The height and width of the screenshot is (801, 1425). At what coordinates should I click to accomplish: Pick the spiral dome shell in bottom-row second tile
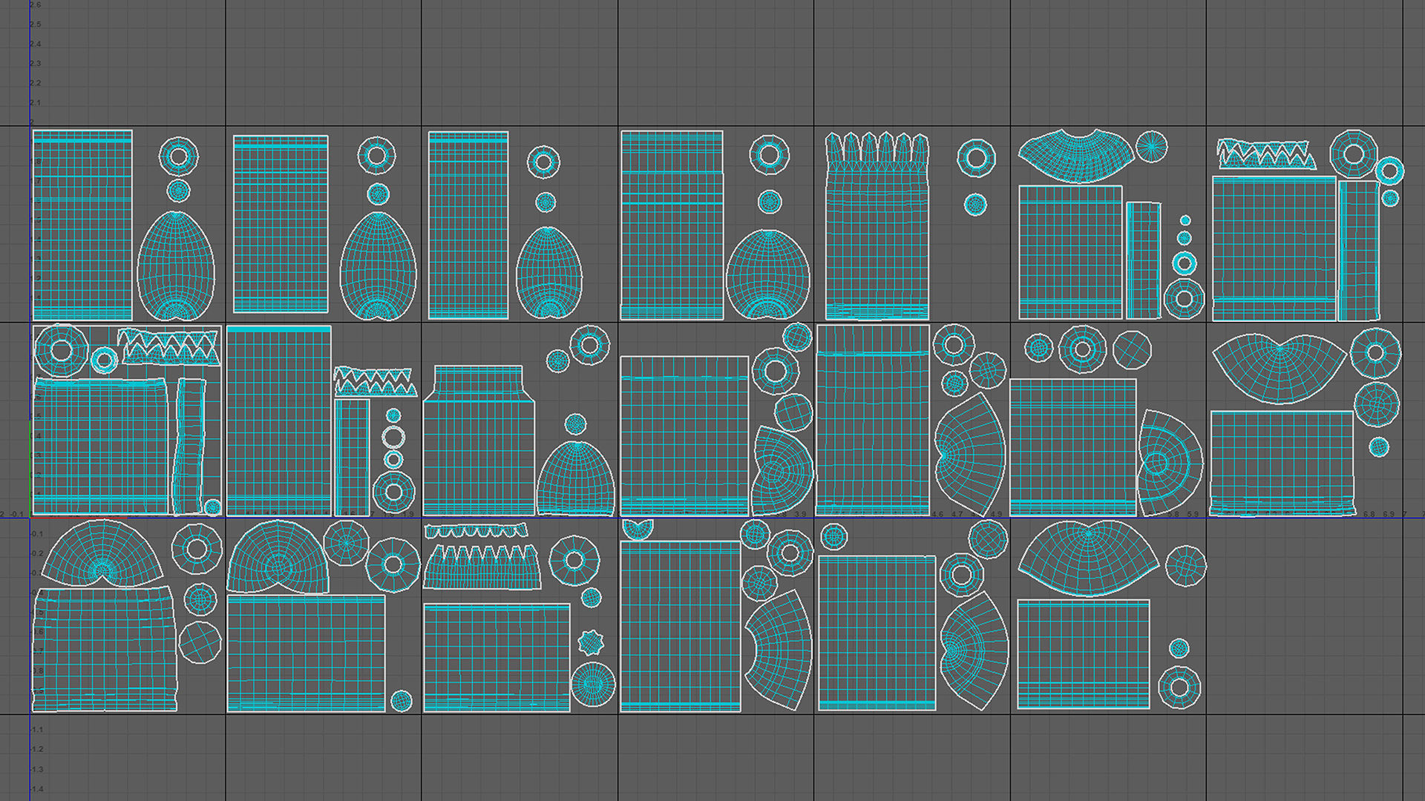click(x=277, y=558)
